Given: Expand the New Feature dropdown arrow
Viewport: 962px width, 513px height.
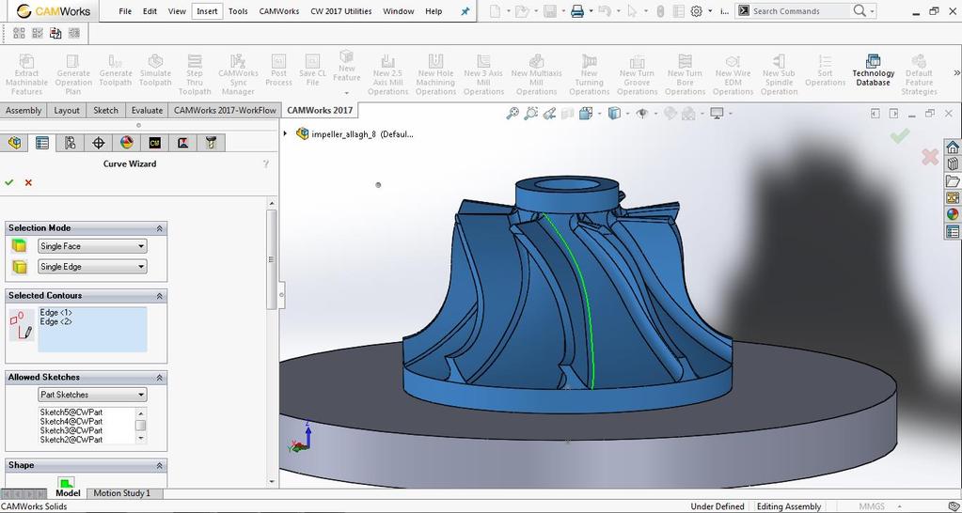Looking at the screenshot, I should pos(347,93).
